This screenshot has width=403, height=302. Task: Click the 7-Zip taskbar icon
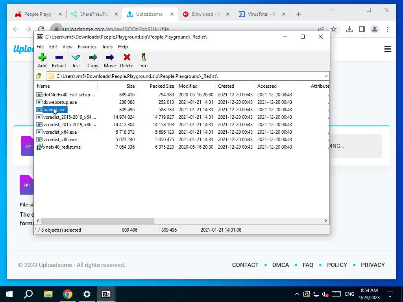pos(106,294)
